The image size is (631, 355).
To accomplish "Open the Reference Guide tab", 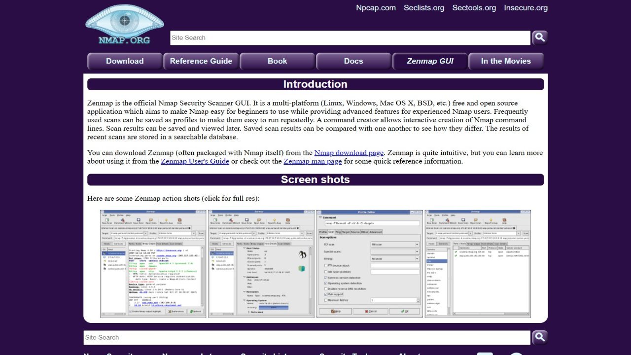I will tap(201, 61).
